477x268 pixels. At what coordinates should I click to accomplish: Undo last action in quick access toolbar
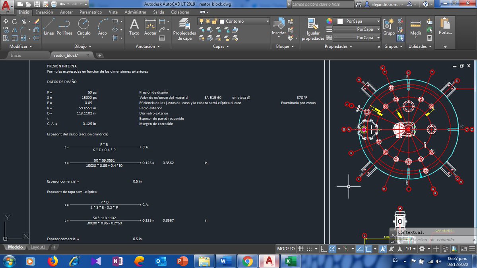[62, 4]
